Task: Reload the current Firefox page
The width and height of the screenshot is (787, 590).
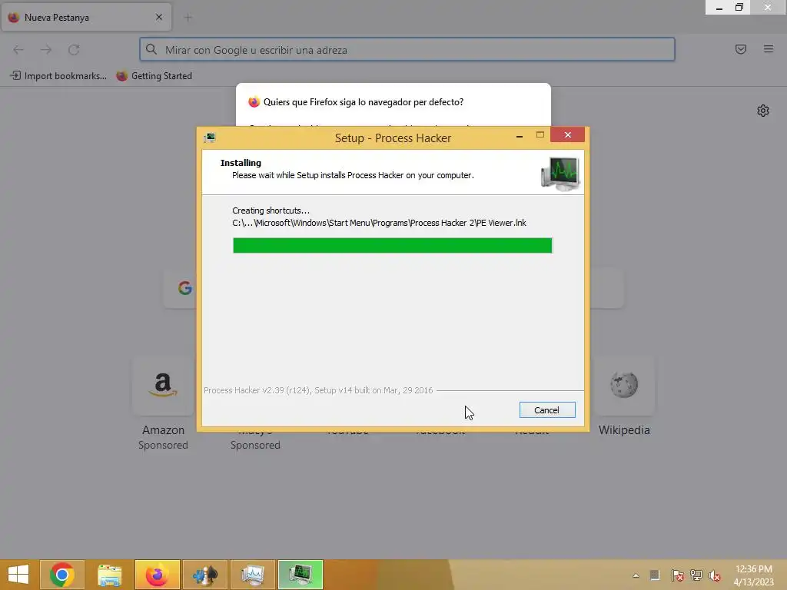Action: coord(74,50)
